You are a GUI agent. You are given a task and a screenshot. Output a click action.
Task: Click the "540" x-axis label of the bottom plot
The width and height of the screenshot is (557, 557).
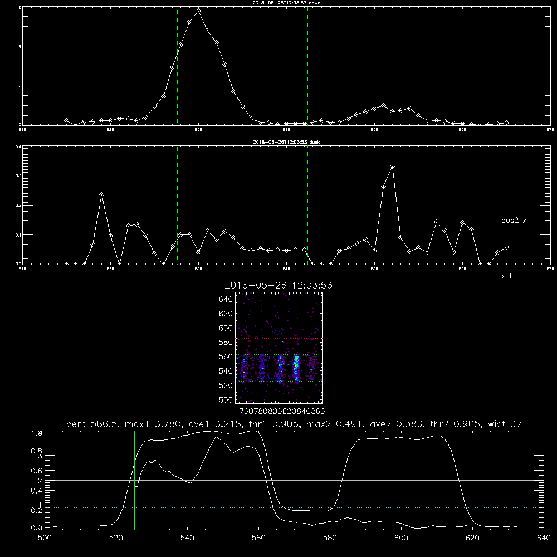coord(187,538)
